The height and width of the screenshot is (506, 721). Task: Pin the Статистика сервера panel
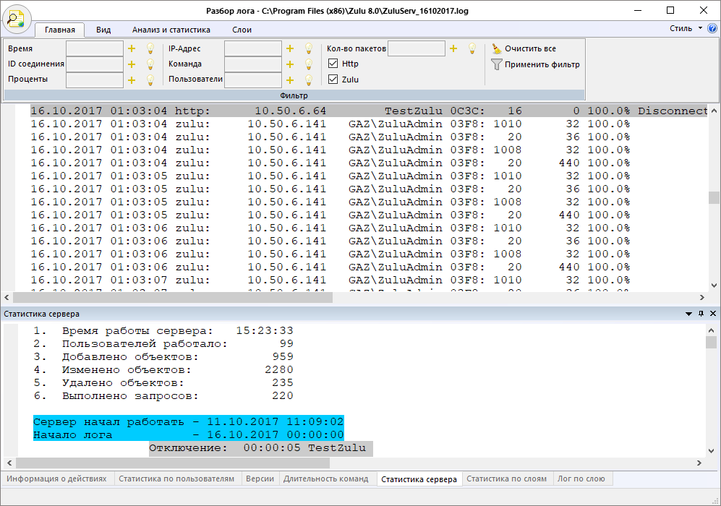coord(701,314)
